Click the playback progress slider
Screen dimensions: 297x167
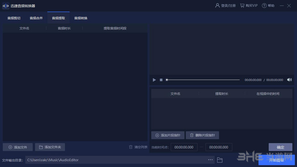tap(203, 80)
